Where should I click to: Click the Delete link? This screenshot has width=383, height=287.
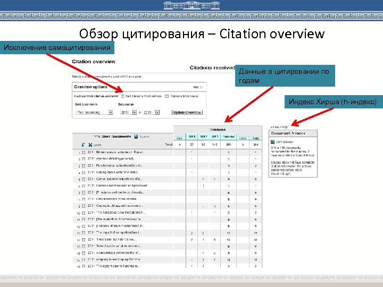[97, 145]
